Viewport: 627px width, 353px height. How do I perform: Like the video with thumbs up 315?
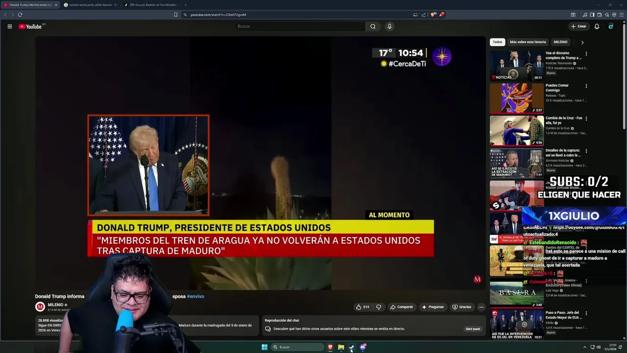(x=362, y=307)
